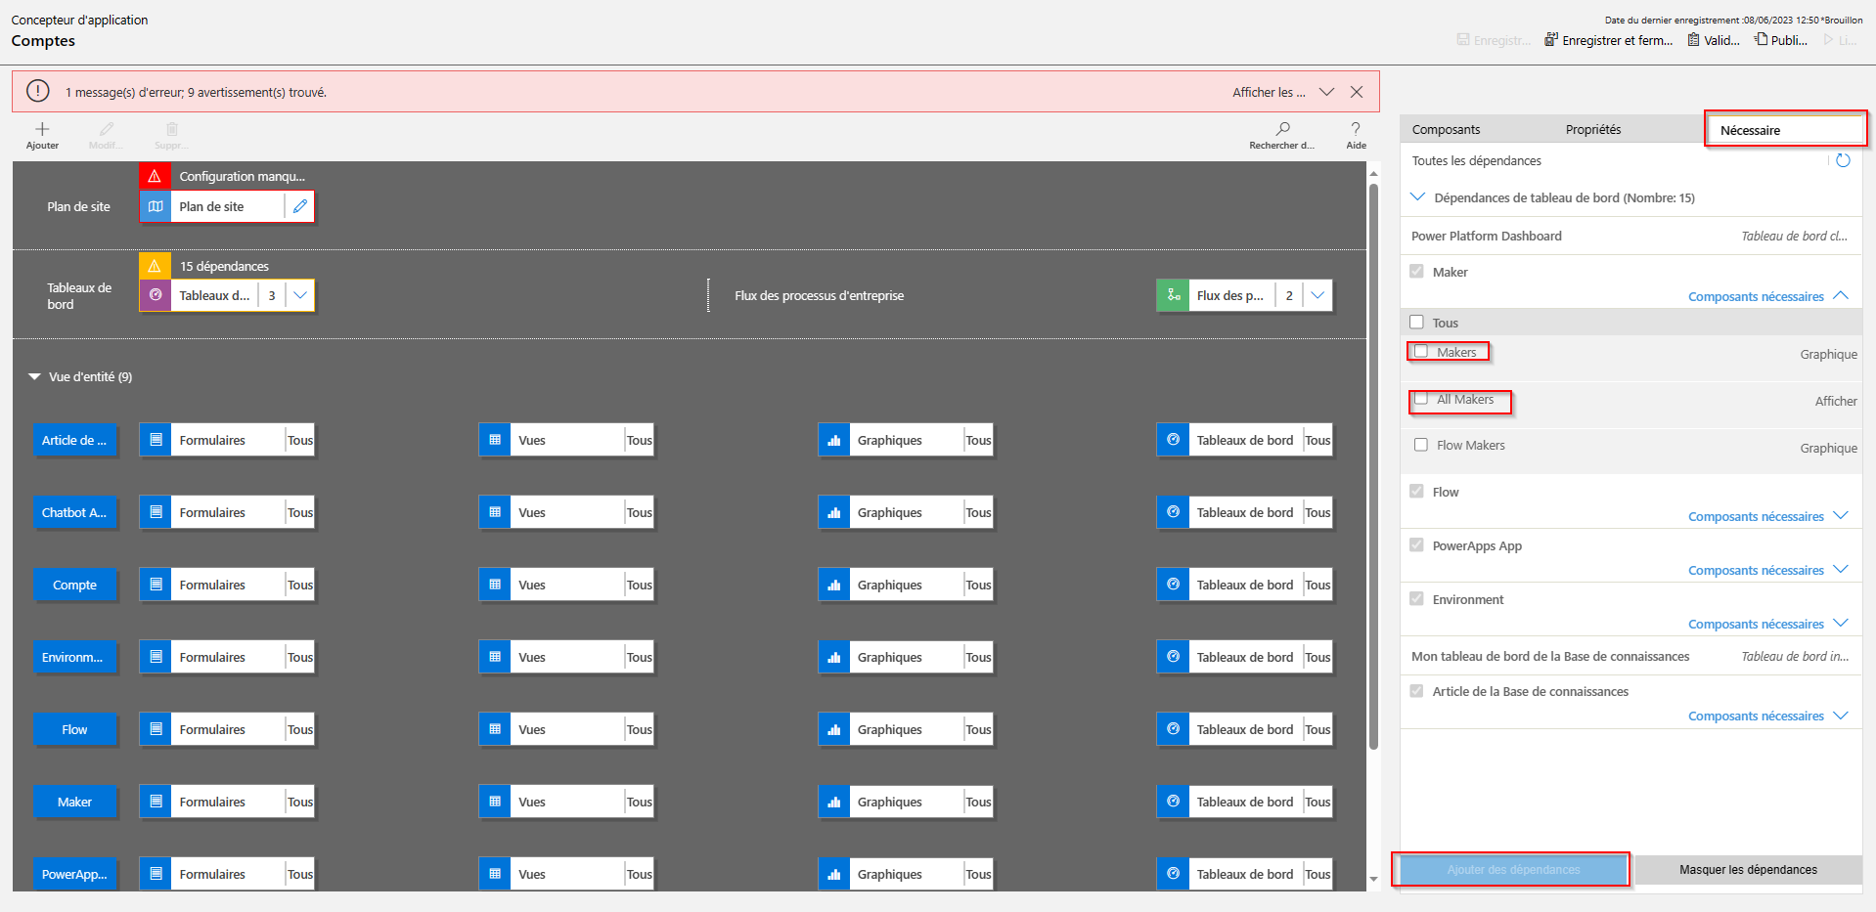1876x912 pixels.
Task: Click the Chatbot A... entity button
Action: [75, 512]
